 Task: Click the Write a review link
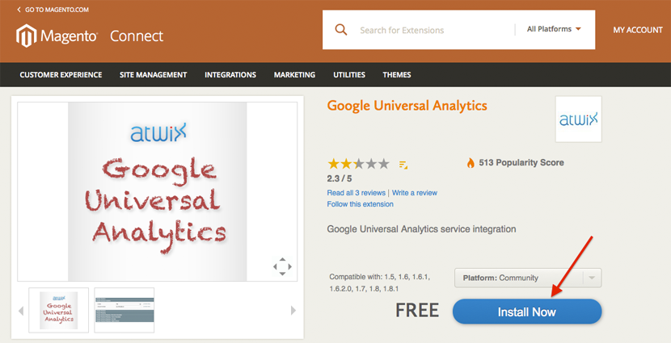(x=415, y=193)
